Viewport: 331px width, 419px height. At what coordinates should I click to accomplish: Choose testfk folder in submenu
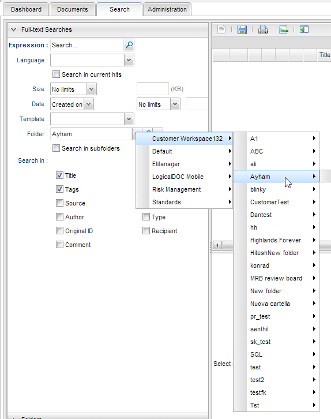[x=276, y=392]
